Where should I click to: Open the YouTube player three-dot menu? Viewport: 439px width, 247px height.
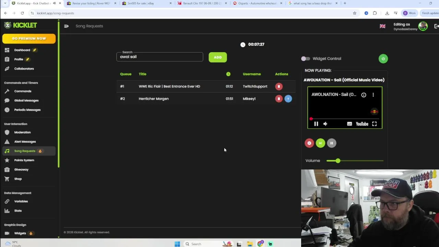pos(373,95)
